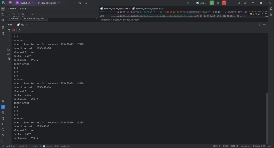Toggle the eye view options in Commit panel

click(23, 14)
